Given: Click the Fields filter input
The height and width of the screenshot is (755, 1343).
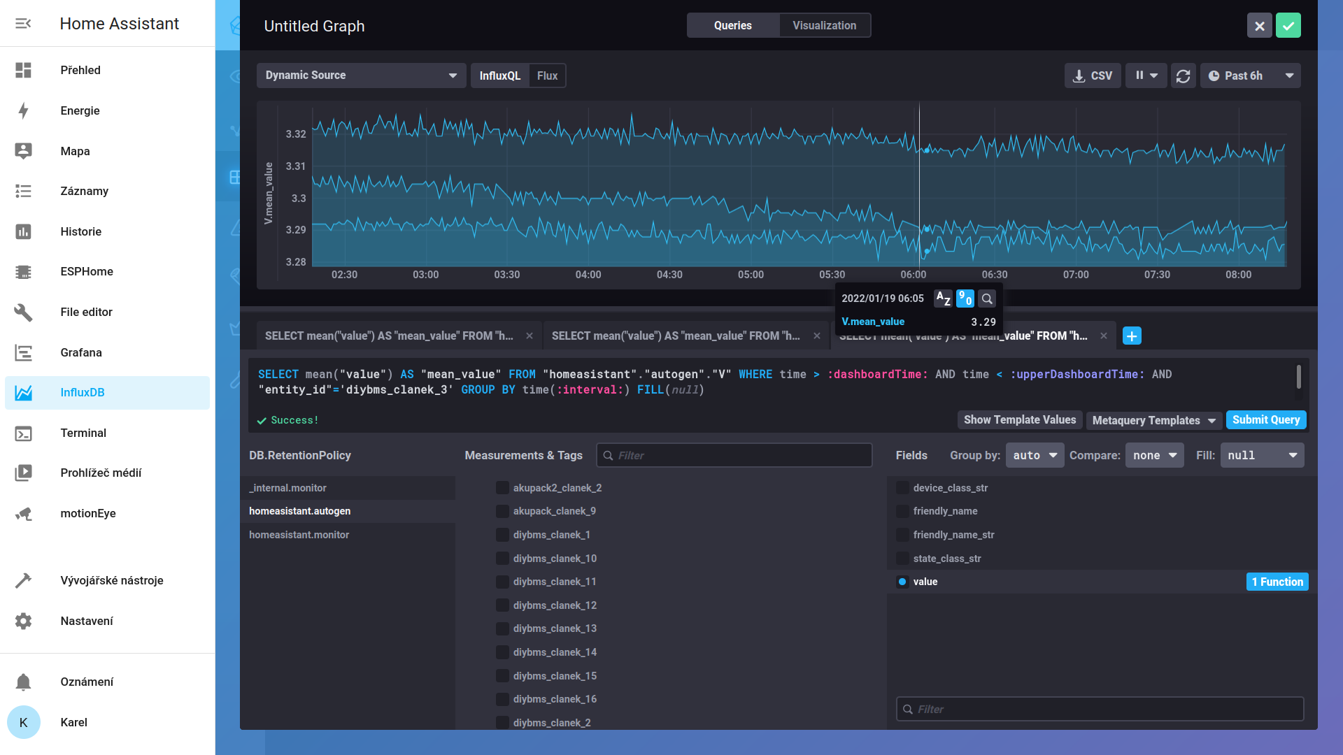Looking at the screenshot, I should (1100, 709).
